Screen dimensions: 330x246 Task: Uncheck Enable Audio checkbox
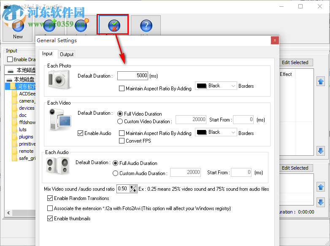pyautogui.click(x=81, y=133)
